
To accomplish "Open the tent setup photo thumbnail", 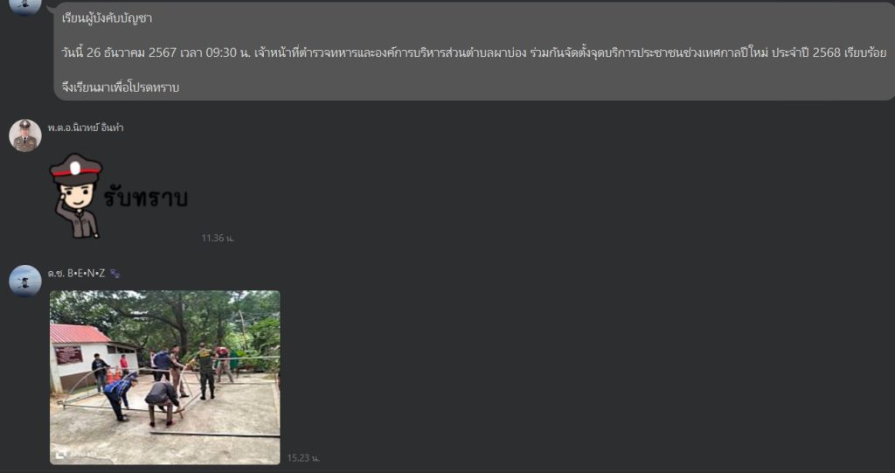I will (x=165, y=377).
